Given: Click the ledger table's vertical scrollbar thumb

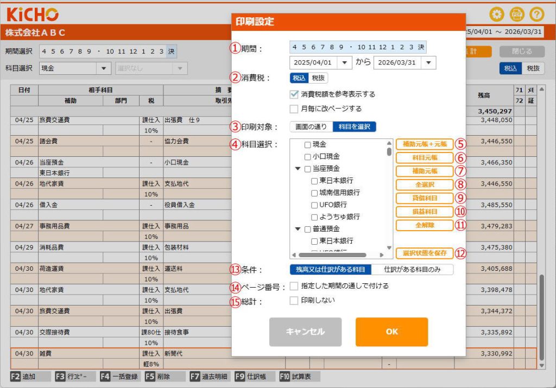Looking at the screenshot, I should 541,317.
